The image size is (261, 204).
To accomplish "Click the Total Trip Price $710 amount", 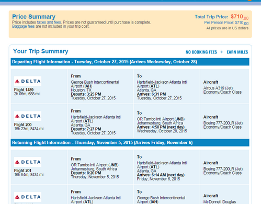I will coord(240,17).
